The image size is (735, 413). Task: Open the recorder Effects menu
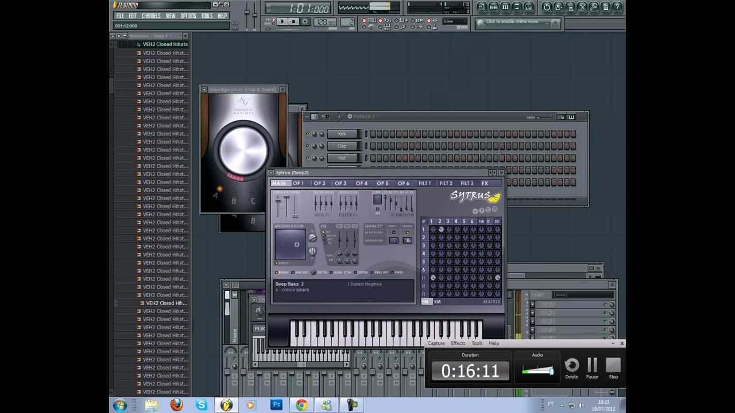point(458,343)
